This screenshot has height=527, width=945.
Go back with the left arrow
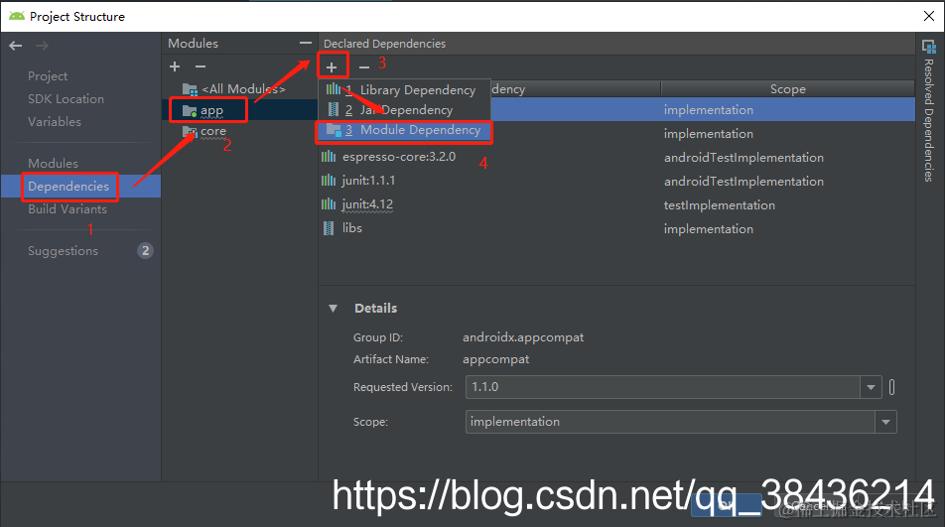click(16, 46)
